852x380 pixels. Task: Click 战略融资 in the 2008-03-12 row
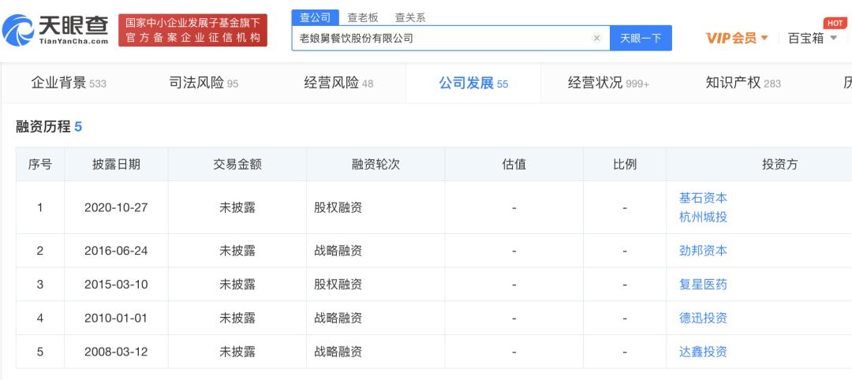338,352
